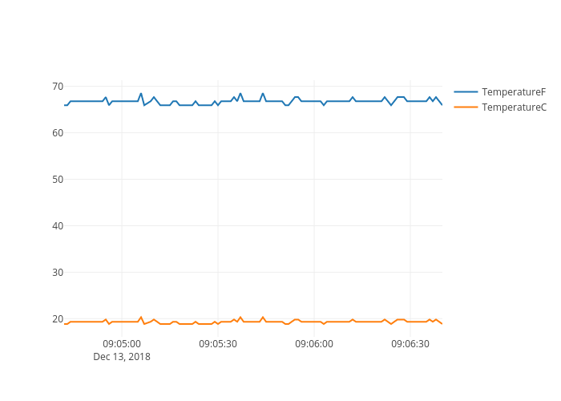The width and height of the screenshot is (561, 401).
Task: Select blue line at the 09:05:30 gridline
Action: 218,104
